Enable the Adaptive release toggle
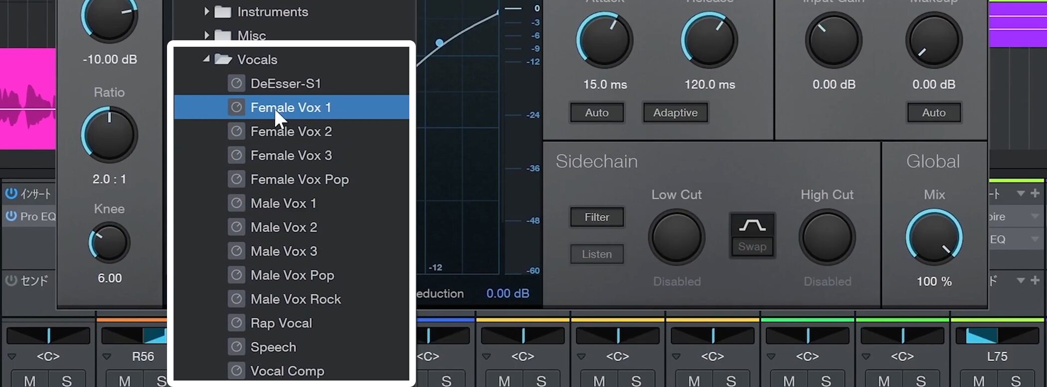1047x387 pixels. click(675, 113)
